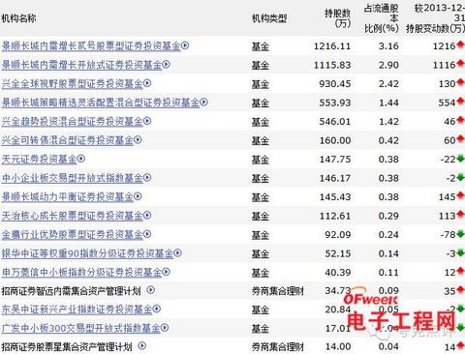Select 招商证券智远内需集合资产管理计划 row name
This screenshot has height=354, width=465.
pyautogui.click(x=71, y=291)
